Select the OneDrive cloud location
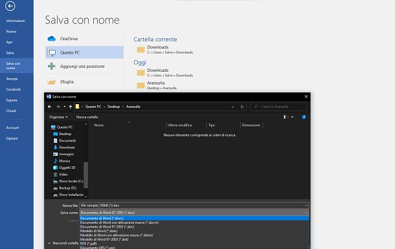The width and height of the screenshot is (395, 249). coord(84,39)
